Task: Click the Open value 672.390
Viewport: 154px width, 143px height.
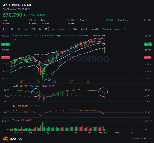Action: point(109,20)
